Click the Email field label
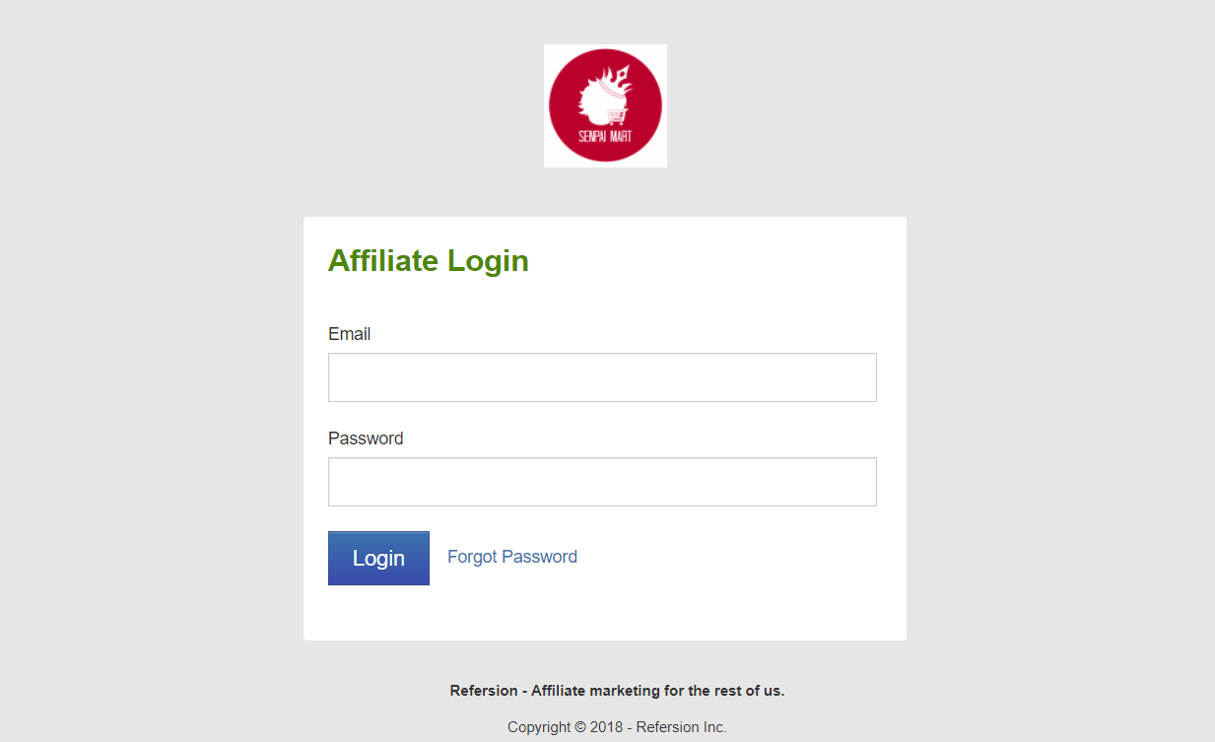 pos(350,334)
